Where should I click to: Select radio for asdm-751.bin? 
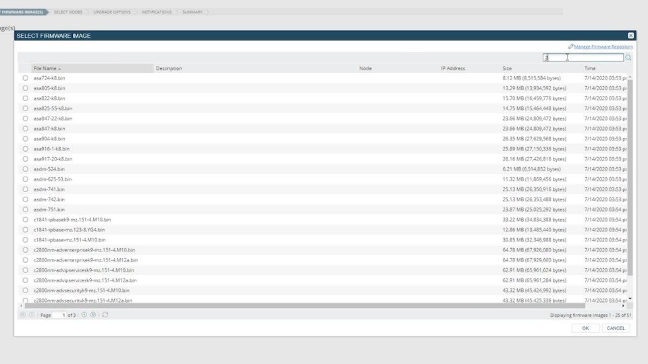coord(26,209)
